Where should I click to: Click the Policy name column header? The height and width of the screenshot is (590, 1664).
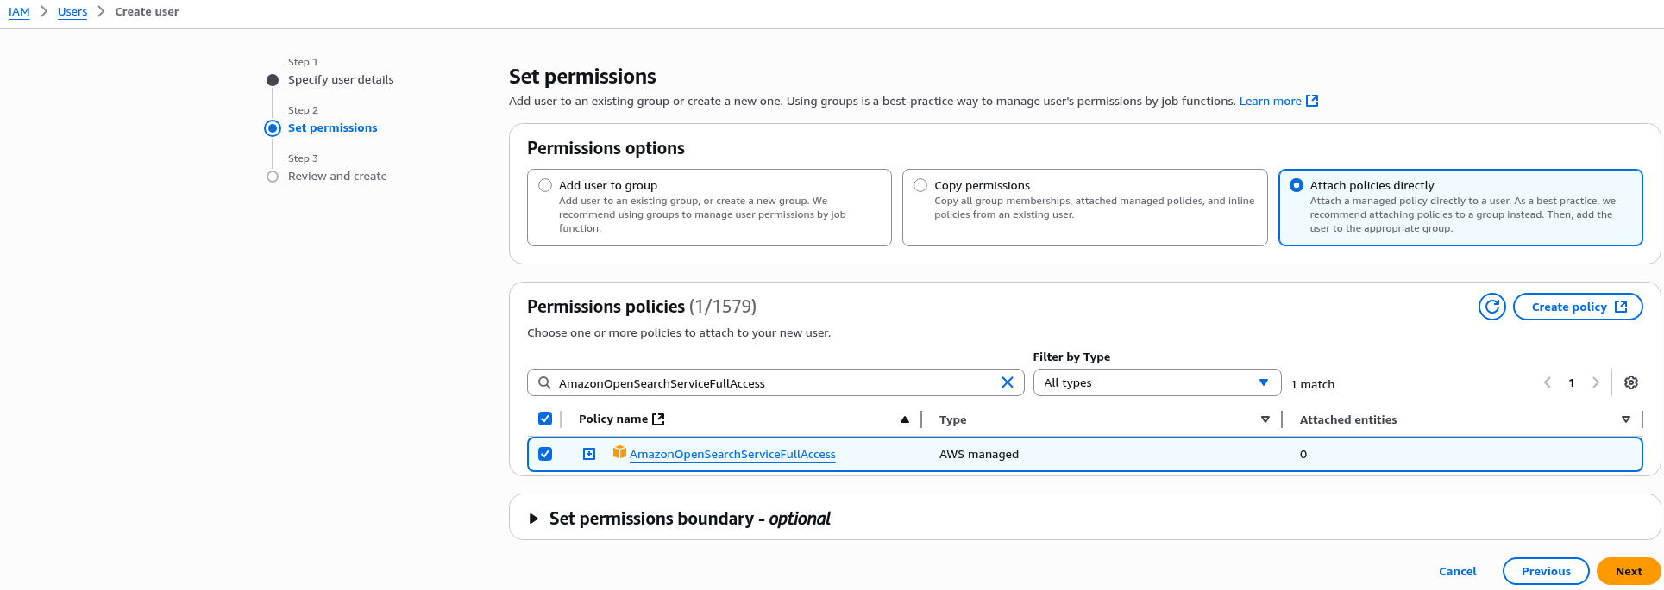tap(613, 419)
